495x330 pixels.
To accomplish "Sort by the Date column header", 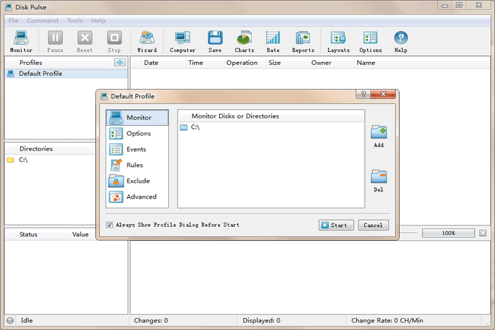I will click(163, 63).
